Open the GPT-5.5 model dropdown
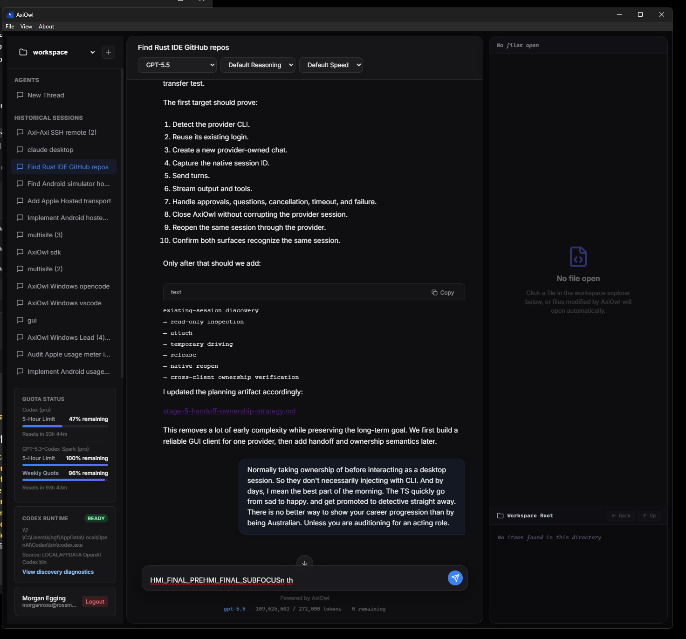The width and height of the screenshot is (686, 639). tap(177, 65)
